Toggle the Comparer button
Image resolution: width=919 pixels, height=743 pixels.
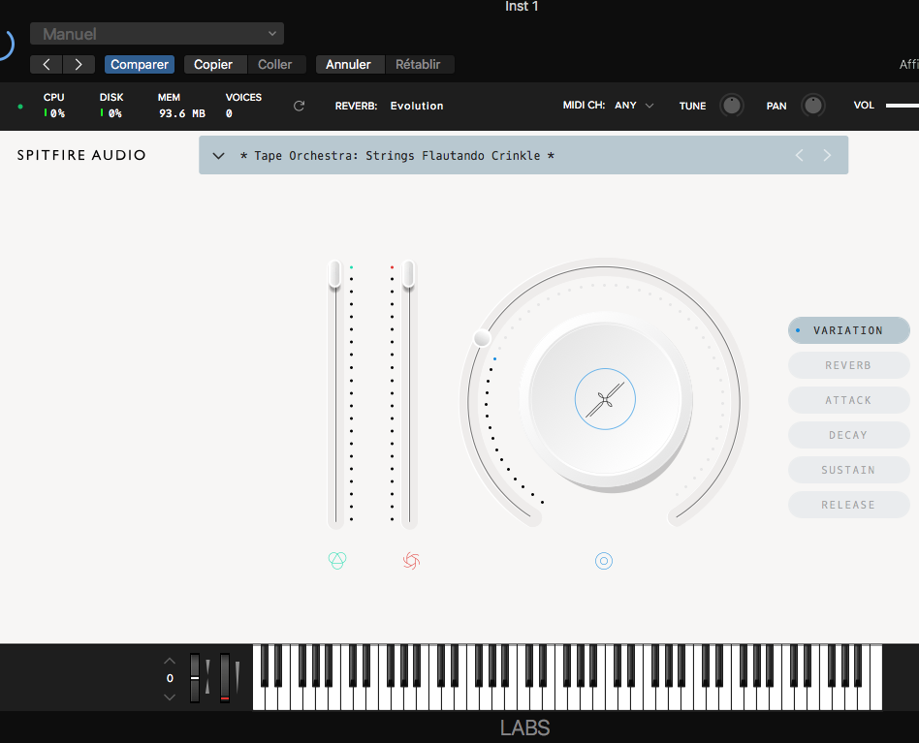pyautogui.click(x=140, y=64)
